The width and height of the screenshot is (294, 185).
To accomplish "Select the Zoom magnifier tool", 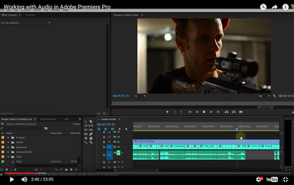I will tap(91, 143).
